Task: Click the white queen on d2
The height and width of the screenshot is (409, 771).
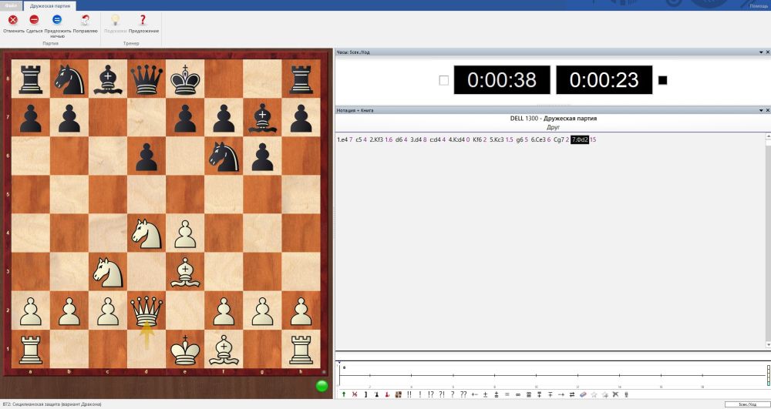Action: pyautogui.click(x=146, y=312)
